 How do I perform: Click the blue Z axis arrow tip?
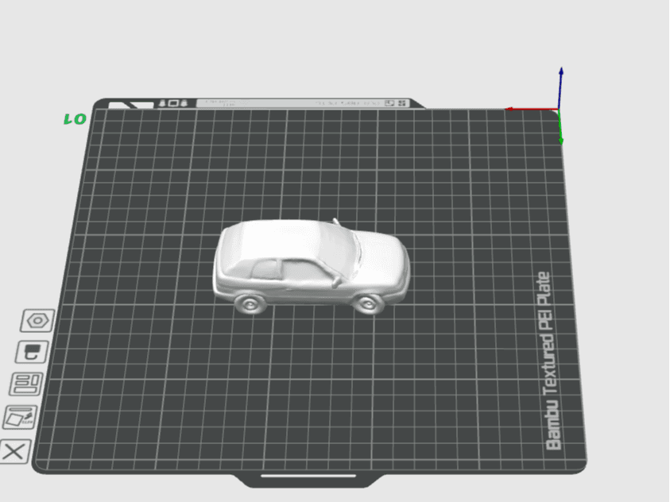(x=561, y=71)
